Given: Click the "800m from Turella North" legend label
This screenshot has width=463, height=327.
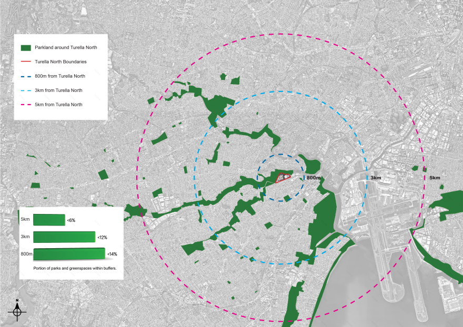Looking at the screenshot, I should click(x=59, y=76).
